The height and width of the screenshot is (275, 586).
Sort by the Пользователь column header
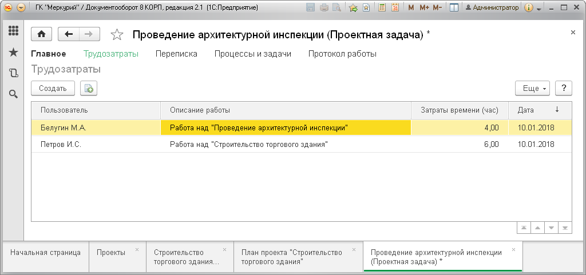[96, 110]
